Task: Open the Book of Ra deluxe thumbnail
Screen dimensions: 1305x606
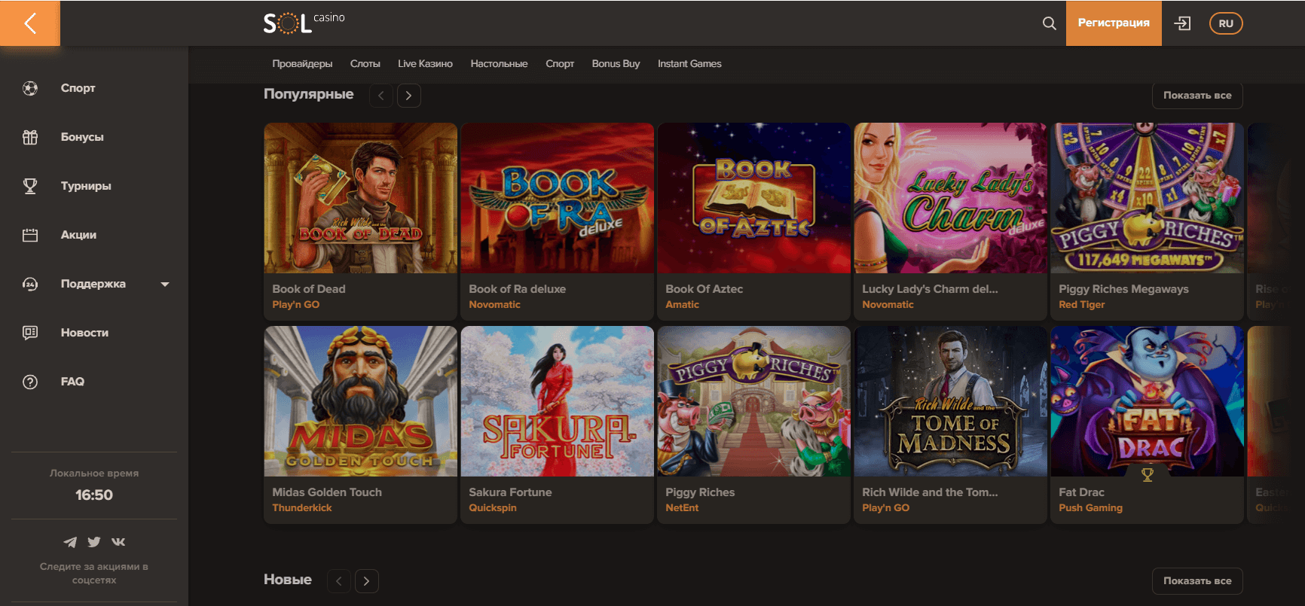Action: click(x=558, y=198)
